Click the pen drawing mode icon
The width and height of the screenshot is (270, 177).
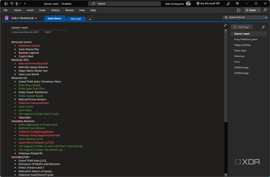click(228, 4)
